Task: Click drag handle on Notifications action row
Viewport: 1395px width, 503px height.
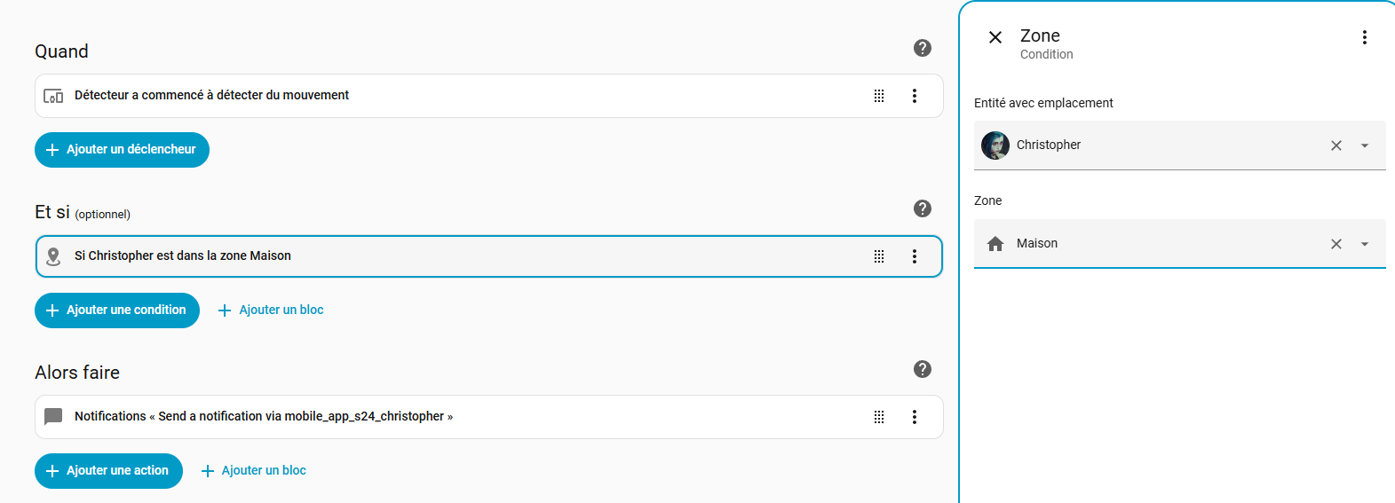Action: [879, 417]
